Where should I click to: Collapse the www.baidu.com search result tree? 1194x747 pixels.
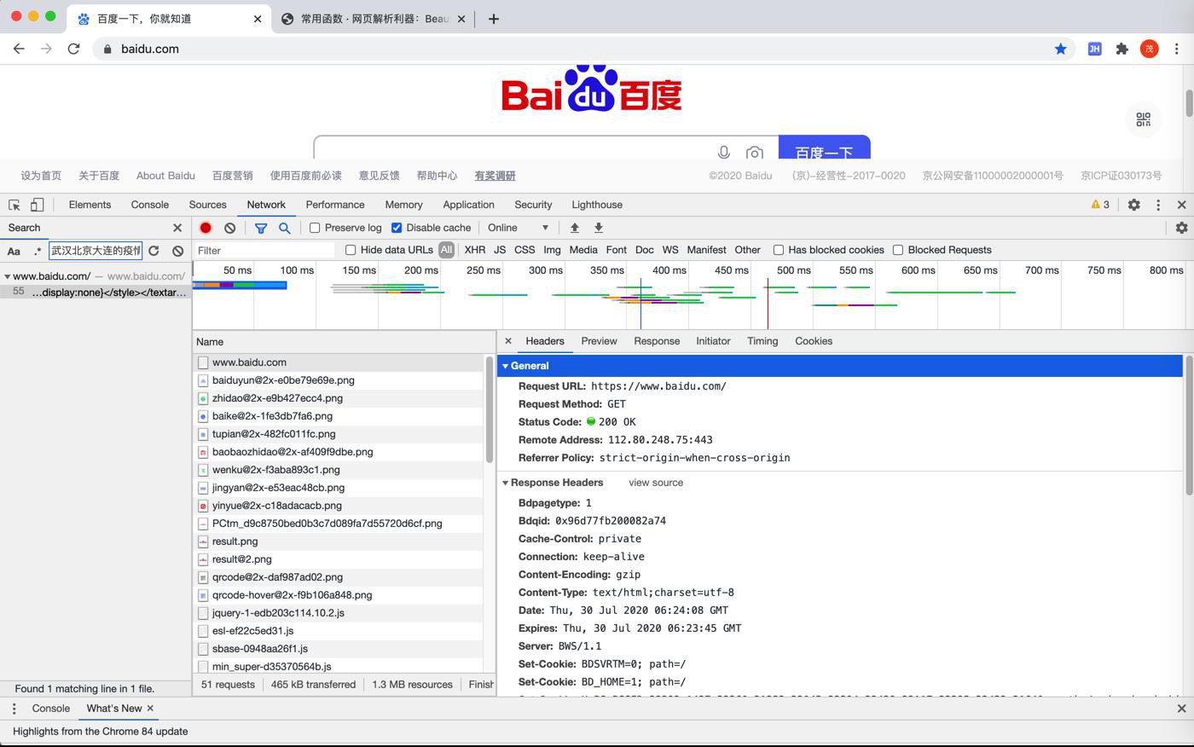point(8,276)
